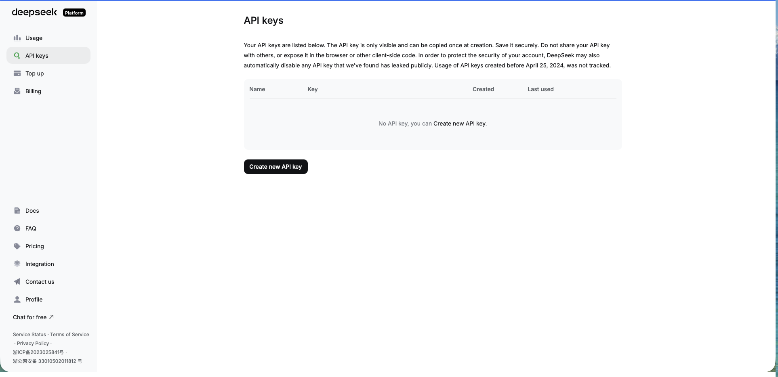Click the Chat for free link

pos(33,317)
